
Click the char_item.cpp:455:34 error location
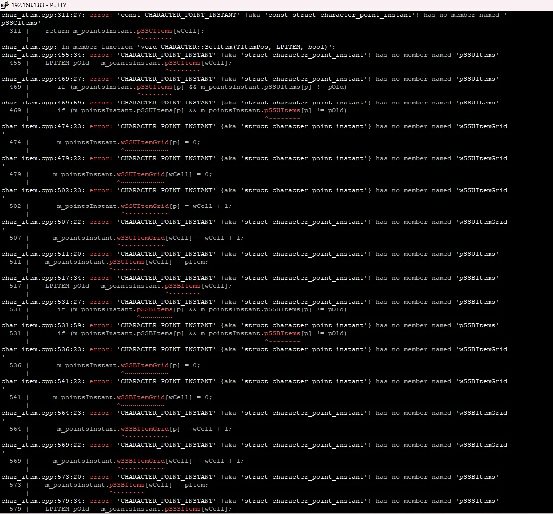click(x=43, y=55)
